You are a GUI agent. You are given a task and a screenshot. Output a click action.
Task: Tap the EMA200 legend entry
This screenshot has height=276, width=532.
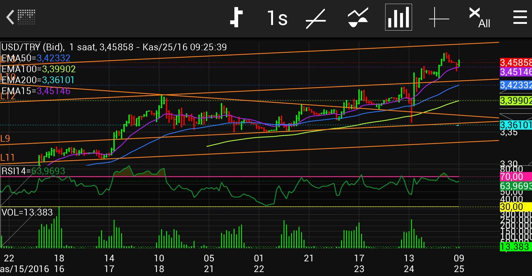tap(38, 80)
